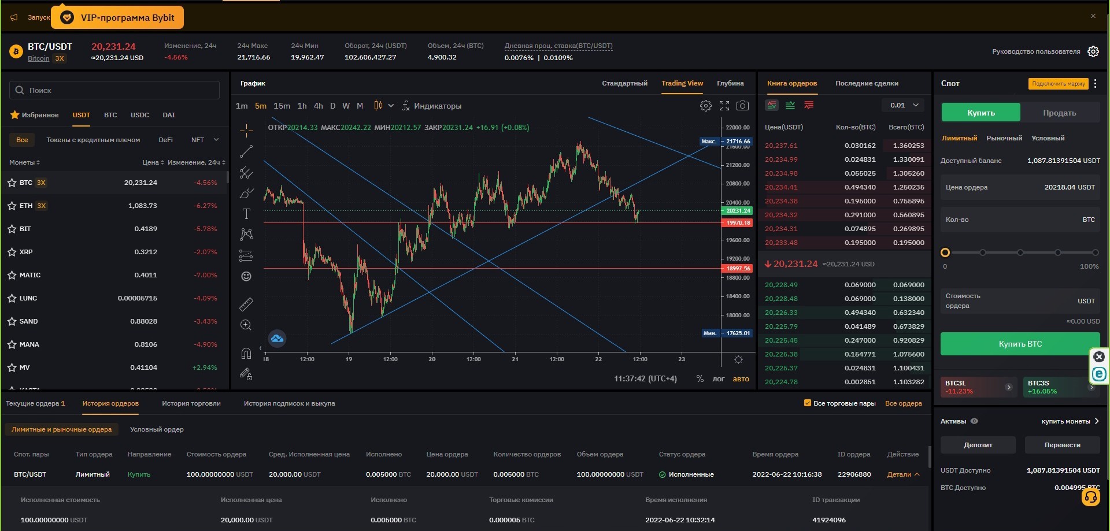This screenshot has height=531, width=1110.
Task: Uncheck the 'Все торговые пары' checkbox
Action: click(808, 403)
